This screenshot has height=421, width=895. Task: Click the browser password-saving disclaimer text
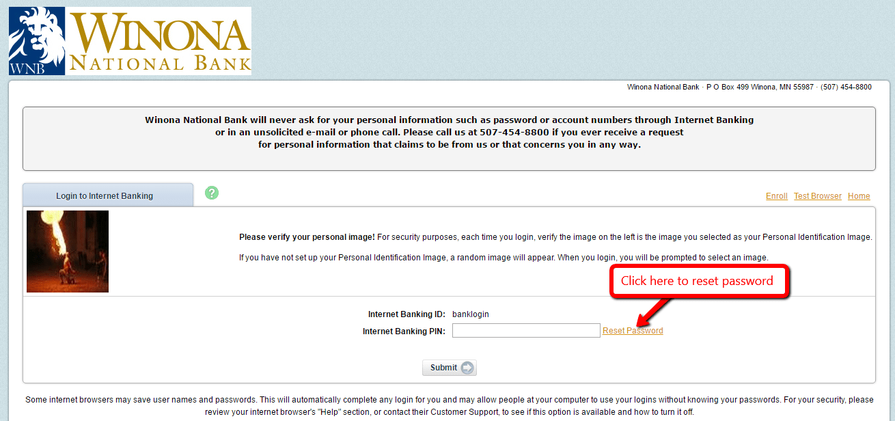(447, 405)
